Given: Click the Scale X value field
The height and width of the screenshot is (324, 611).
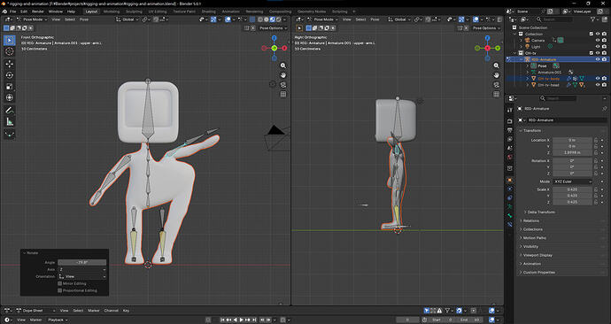Looking at the screenshot, I should 572,189.
